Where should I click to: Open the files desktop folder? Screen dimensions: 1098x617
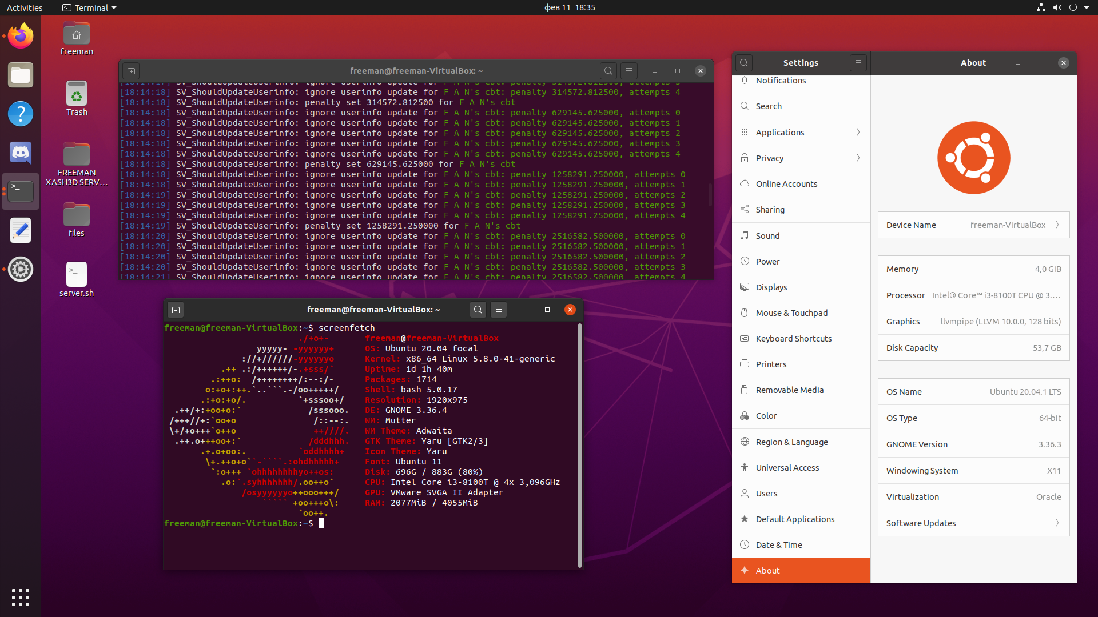coord(77,219)
